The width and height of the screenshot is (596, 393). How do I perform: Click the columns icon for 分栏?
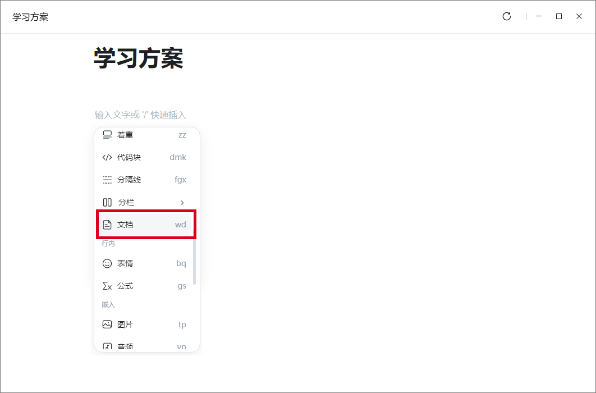coord(107,202)
